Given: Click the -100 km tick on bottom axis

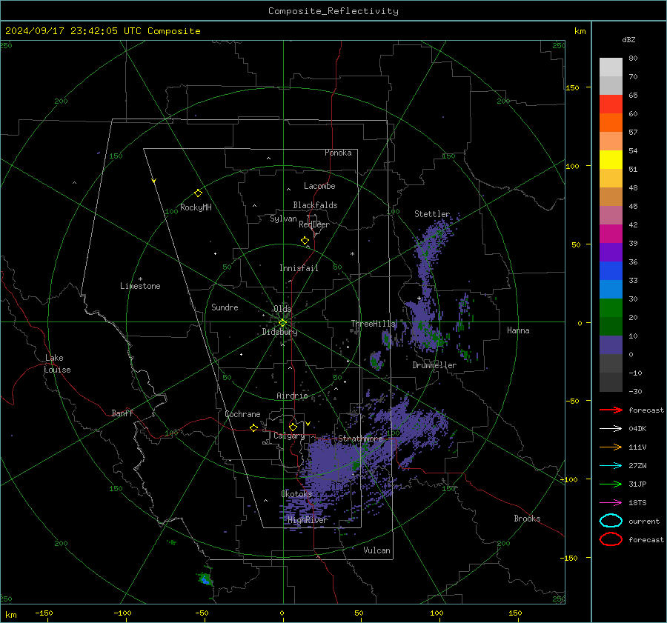Looking at the screenshot, I should click(x=122, y=613).
